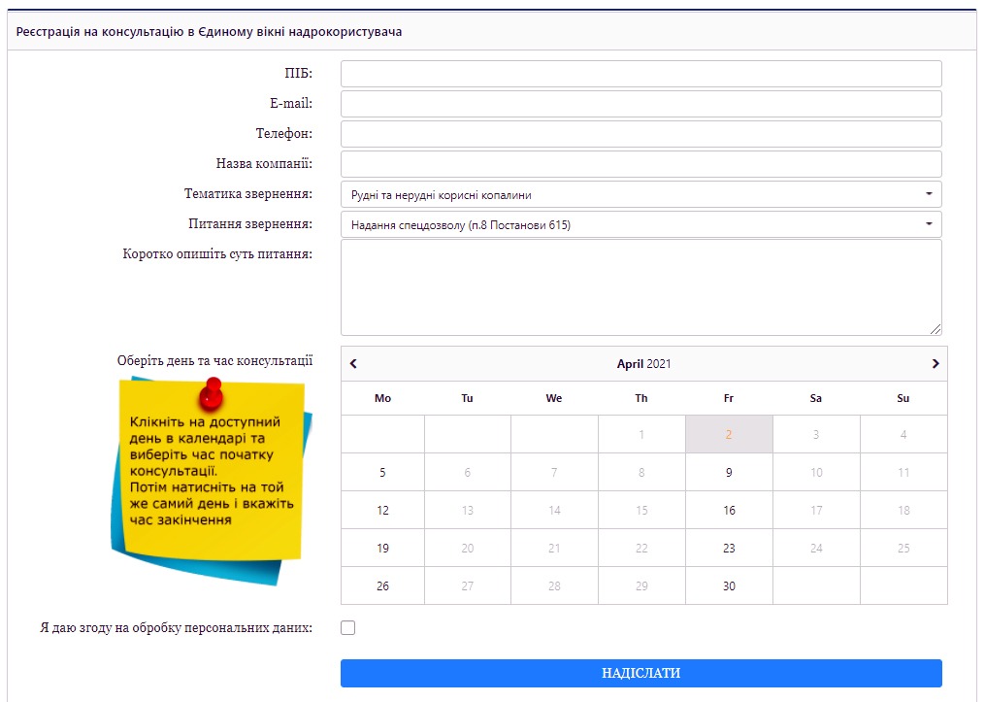Image resolution: width=985 pixels, height=702 pixels.
Task: Open the Тематика звернення dropdown
Action: coord(641,195)
